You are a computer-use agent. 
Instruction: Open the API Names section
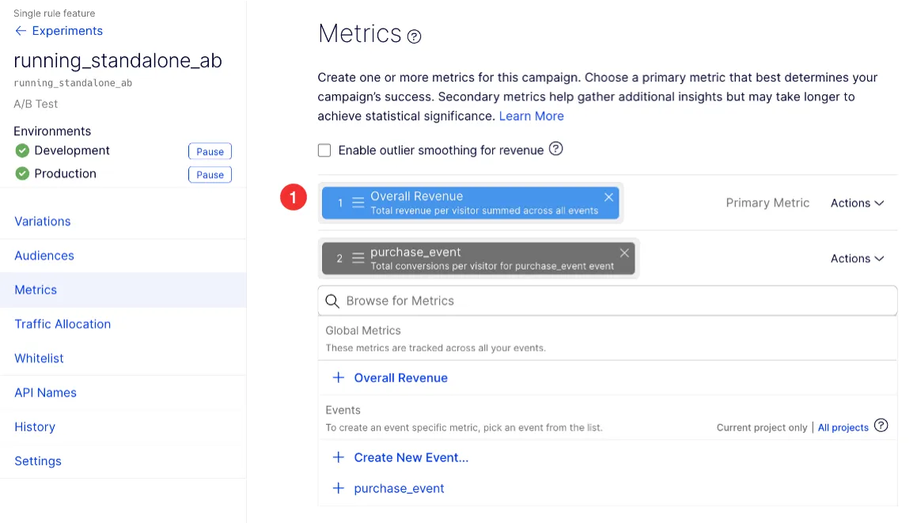click(46, 392)
